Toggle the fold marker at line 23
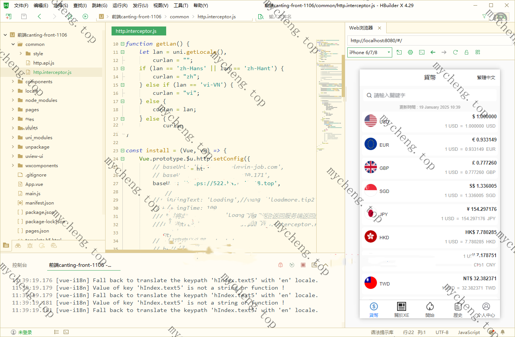 (x=122, y=151)
